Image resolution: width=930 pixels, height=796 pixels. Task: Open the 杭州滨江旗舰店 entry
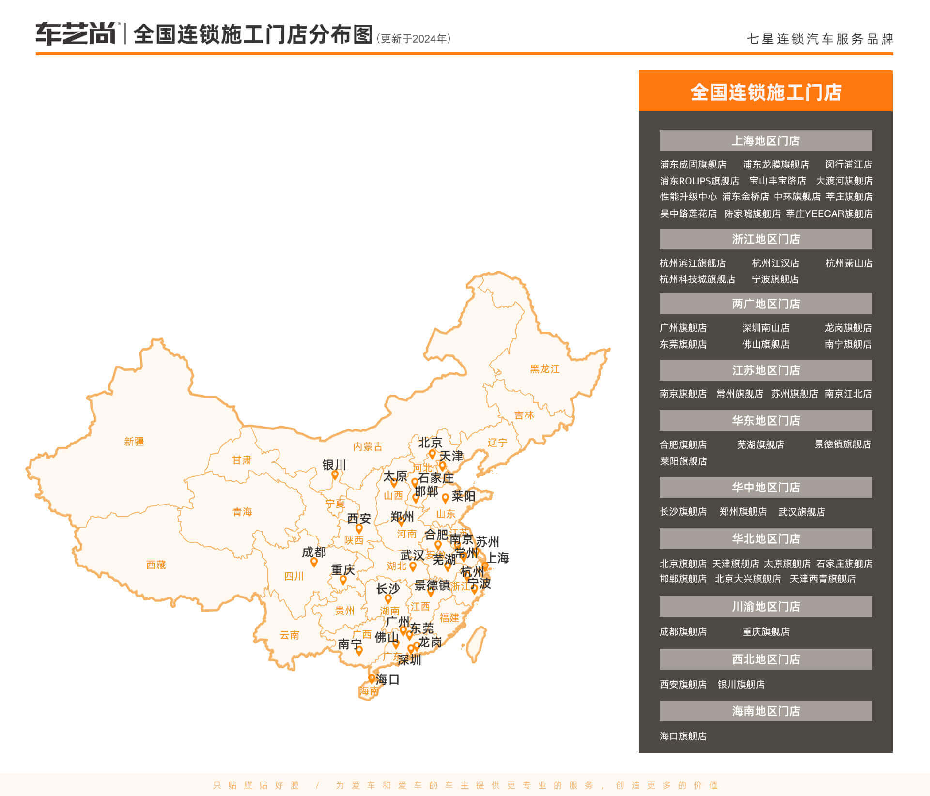692,263
